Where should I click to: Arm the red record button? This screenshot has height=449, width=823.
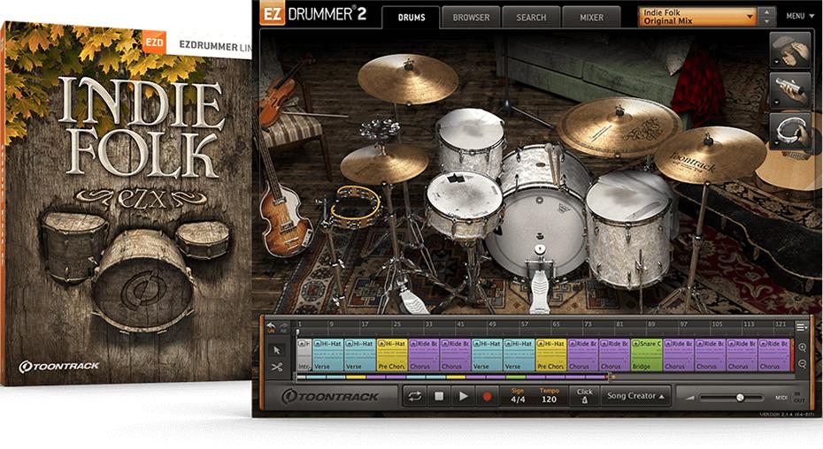pos(487,397)
